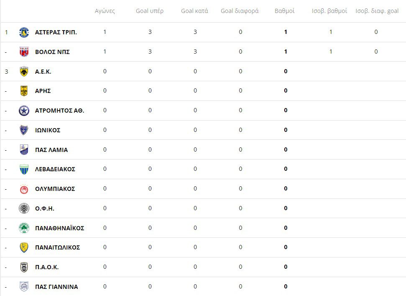Click the Goal κατά column header
Viewport: 406px width, 296px height.
(194, 11)
